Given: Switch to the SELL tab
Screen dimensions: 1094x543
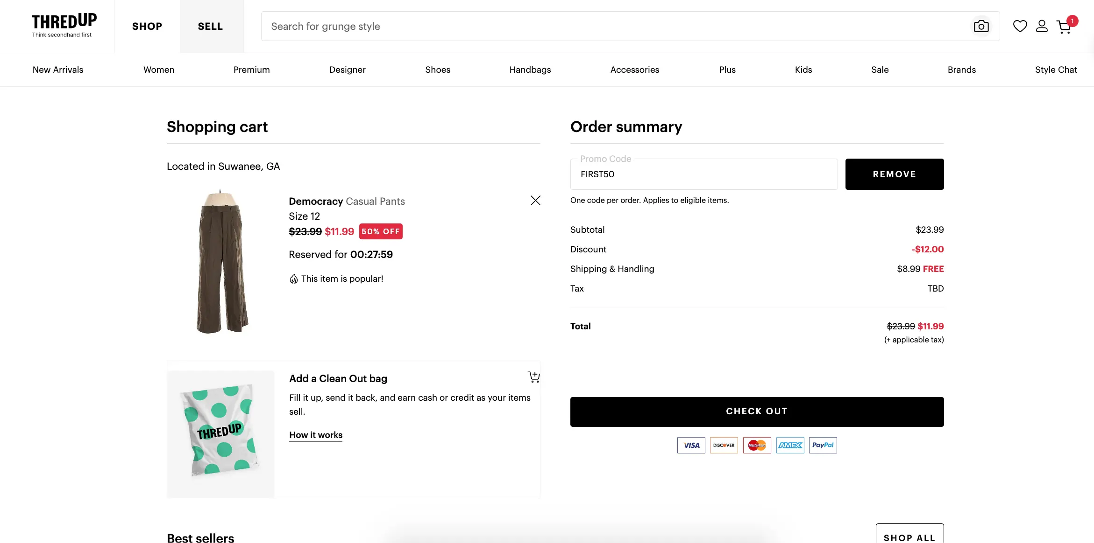Looking at the screenshot, I should tap(210, 26).
